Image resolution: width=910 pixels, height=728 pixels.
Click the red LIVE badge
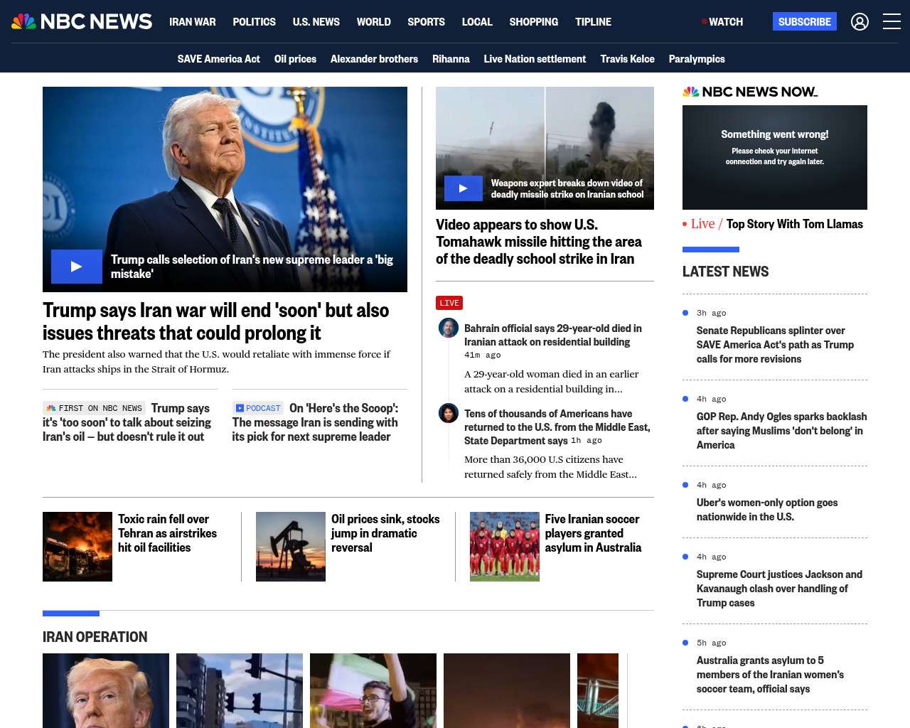point(449,303)
